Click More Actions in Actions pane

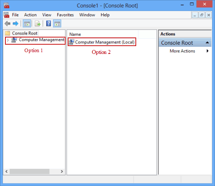182,51
